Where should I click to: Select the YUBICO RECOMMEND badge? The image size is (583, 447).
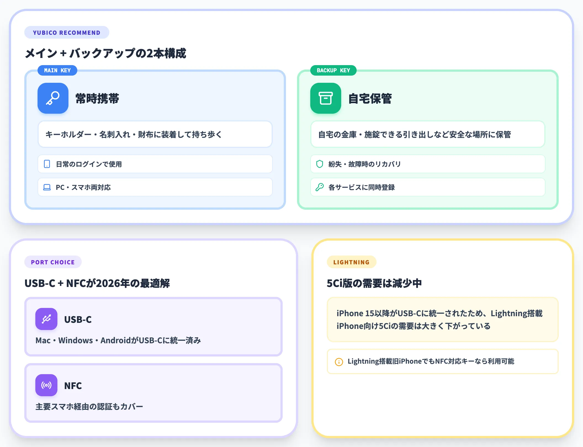[67, 33]
